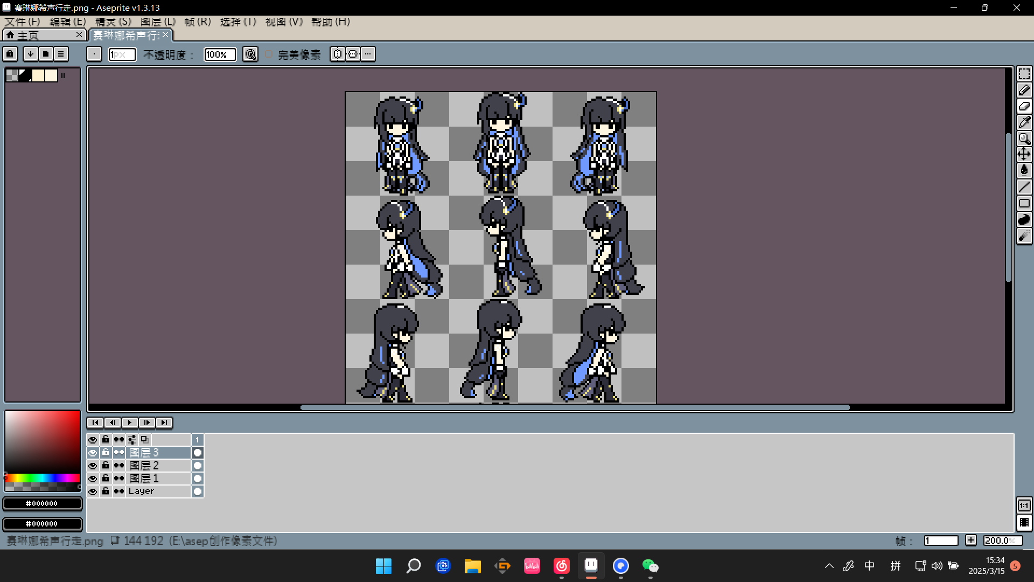Open the 选择 (T) menu

coord(238,22)
